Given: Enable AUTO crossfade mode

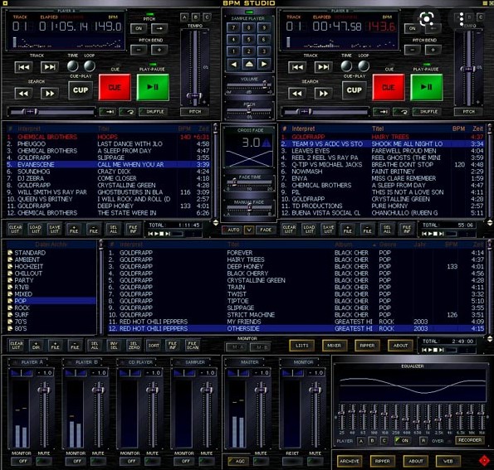Looking at the screenshot, I should pos(232,230).
